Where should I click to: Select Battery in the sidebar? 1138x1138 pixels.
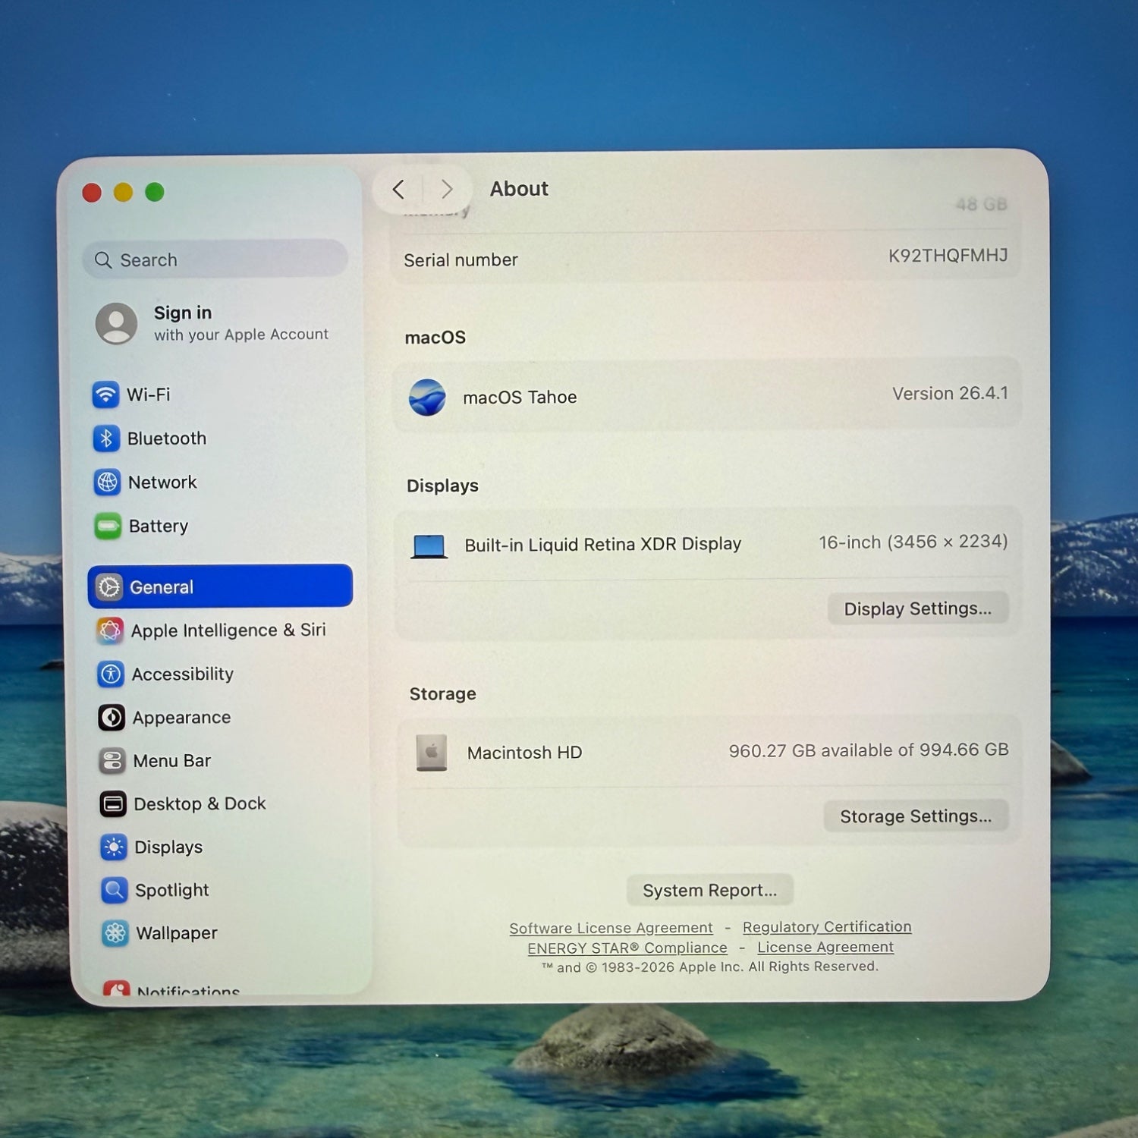[x=220, y=526]
